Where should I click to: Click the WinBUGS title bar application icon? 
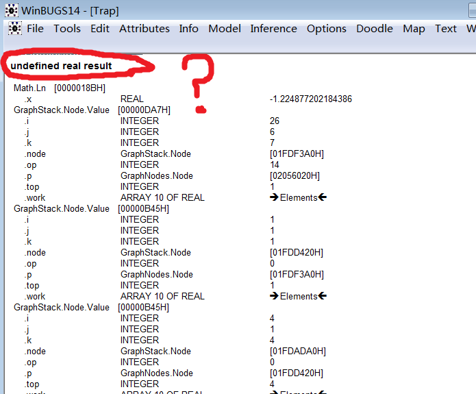click(x=11, y=11)
